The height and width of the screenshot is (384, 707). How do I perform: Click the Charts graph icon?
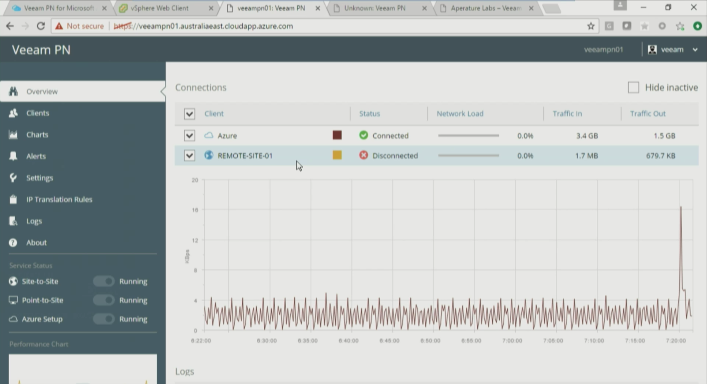coord(13,135)
